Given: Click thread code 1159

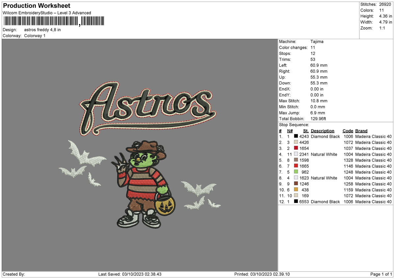Looking at the screenshot, I should [348, 190].
